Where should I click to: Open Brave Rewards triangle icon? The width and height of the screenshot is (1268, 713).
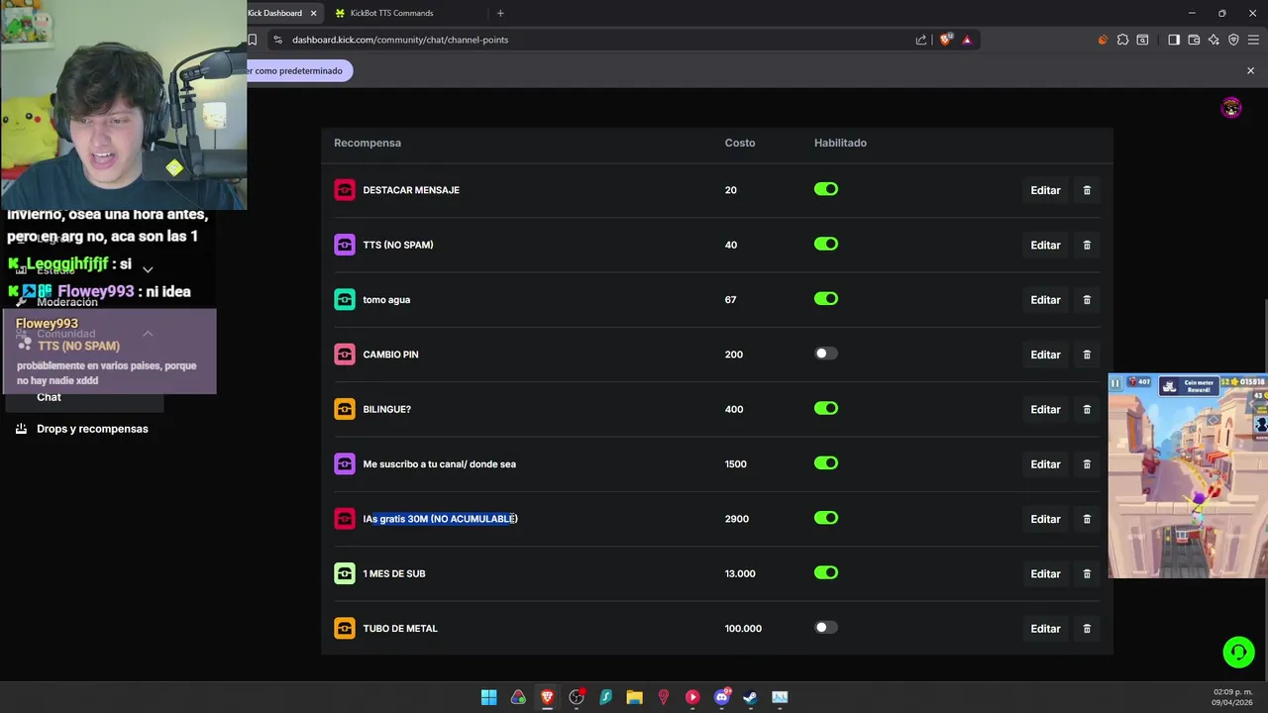click(x=966, y=40)
